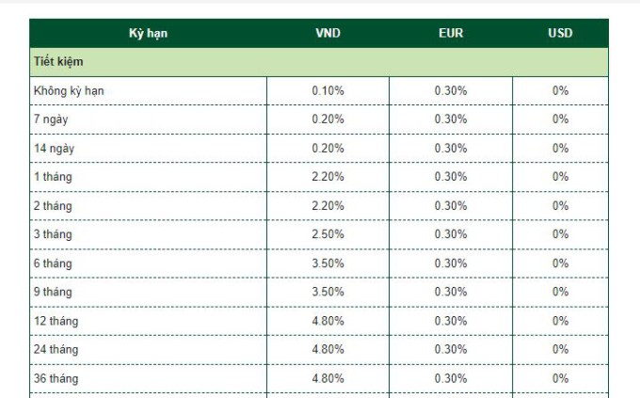Select the VND rate for 12 tháng
Viewport: 640px width, 398px height.
click(328, 321)
